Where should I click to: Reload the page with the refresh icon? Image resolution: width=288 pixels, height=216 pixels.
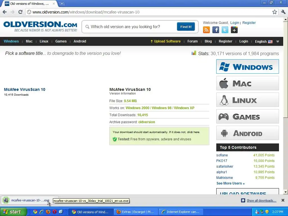tap(20, 12)
